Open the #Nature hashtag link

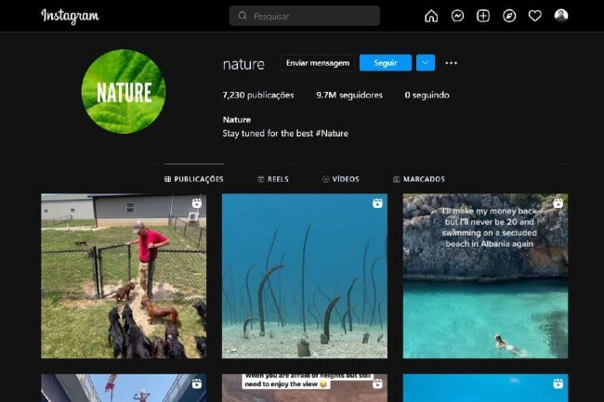tap(332, 134)
